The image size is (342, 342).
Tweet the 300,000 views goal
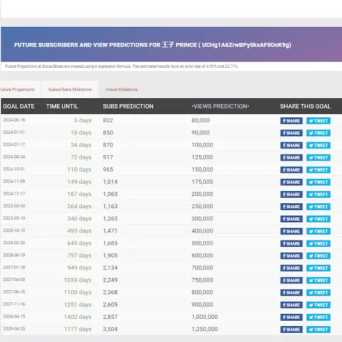click(x=318, y=219)
